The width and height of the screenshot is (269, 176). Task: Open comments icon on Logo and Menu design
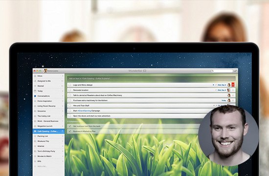(x=213, y=85)
